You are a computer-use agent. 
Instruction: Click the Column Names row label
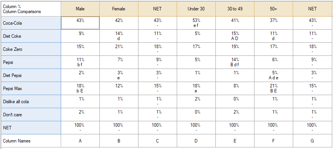click(31, 141)
